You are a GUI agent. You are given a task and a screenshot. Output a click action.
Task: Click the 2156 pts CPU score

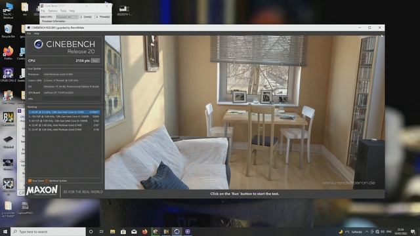point(83,61)
